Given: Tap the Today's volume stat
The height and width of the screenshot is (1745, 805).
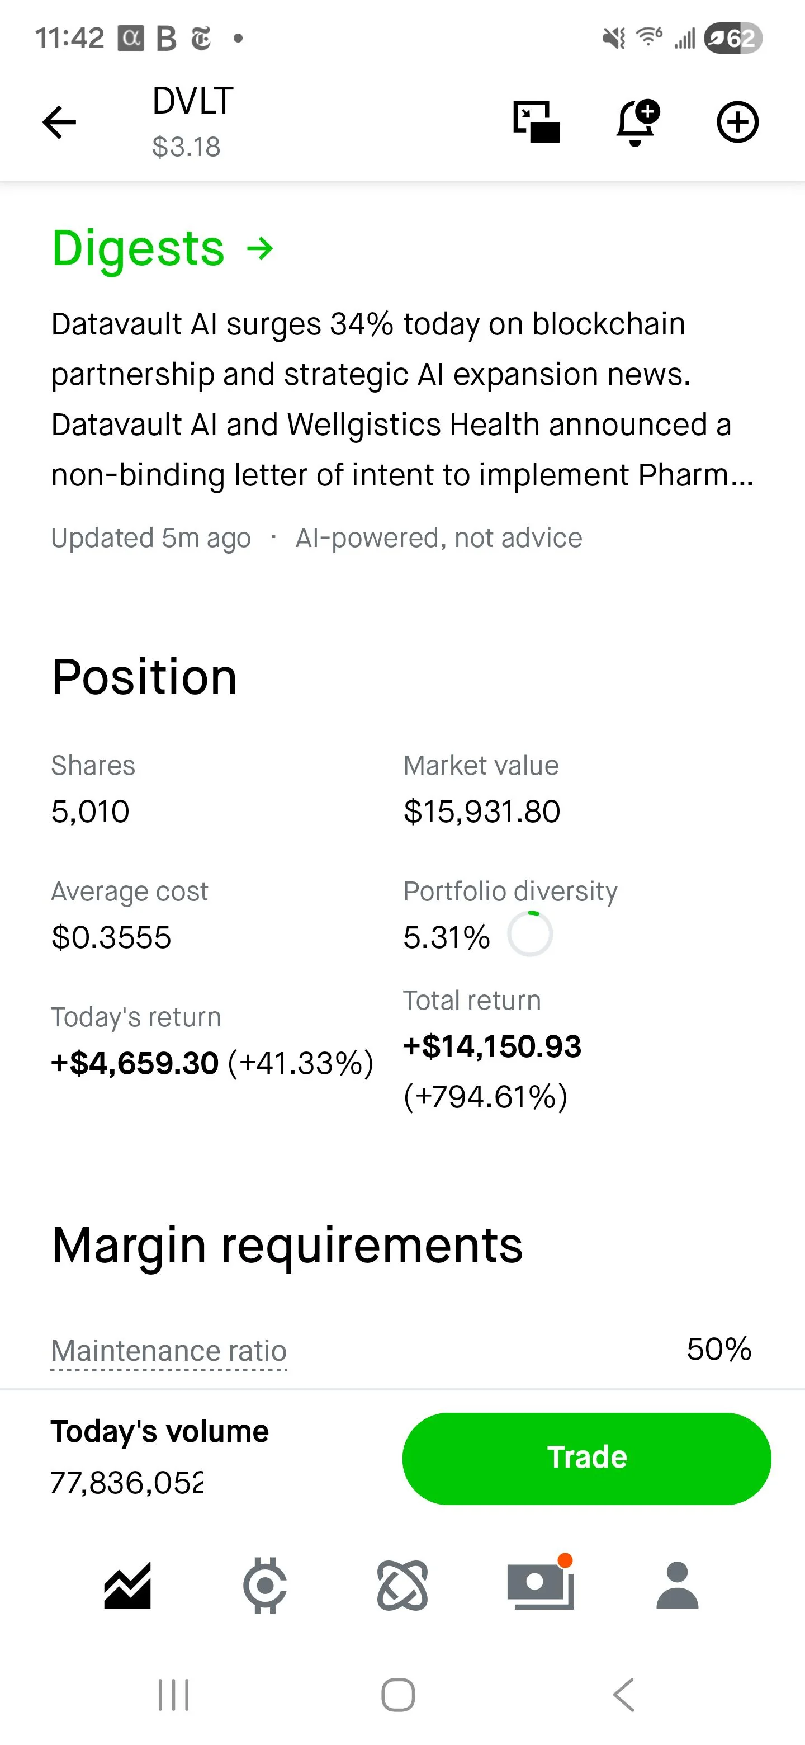Looking at the screenshot, I should [160, 1456].
